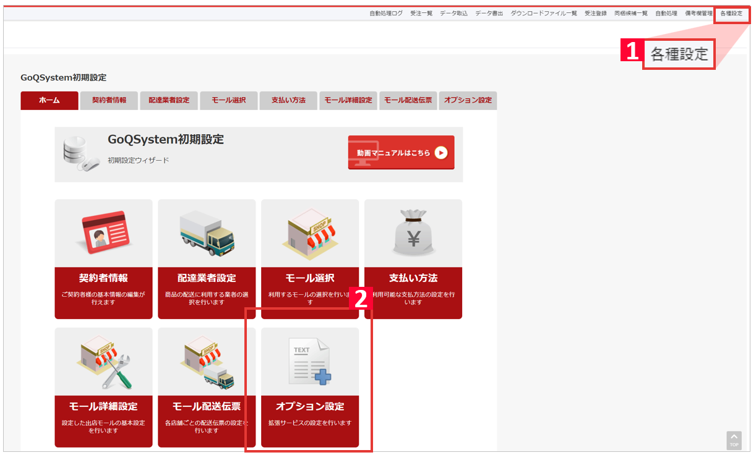Select the モール選択 tab
This screenshot has width=756, height=455.
tap(229, 100)
